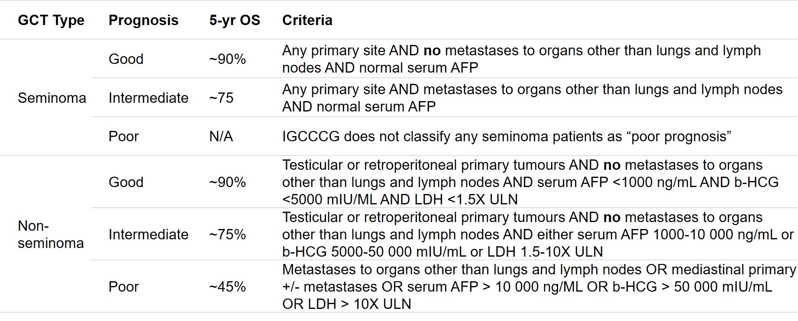
Task: Select the Poor prognosis cell for Non-seminoma
Action: [x=124, y=287]
